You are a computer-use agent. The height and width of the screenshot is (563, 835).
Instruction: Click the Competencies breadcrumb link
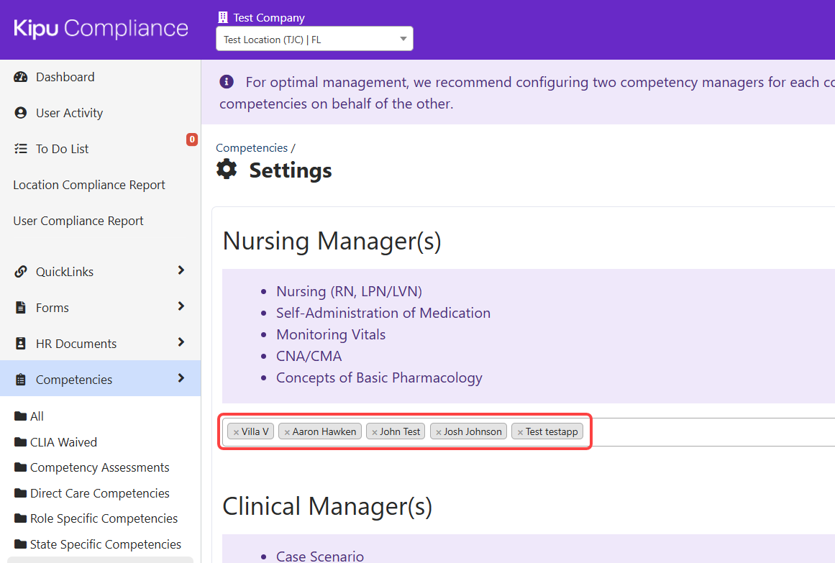251,148
